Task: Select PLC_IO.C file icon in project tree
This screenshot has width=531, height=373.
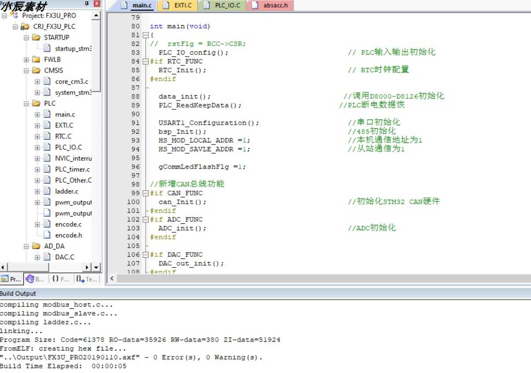Action: coord(47,147)
